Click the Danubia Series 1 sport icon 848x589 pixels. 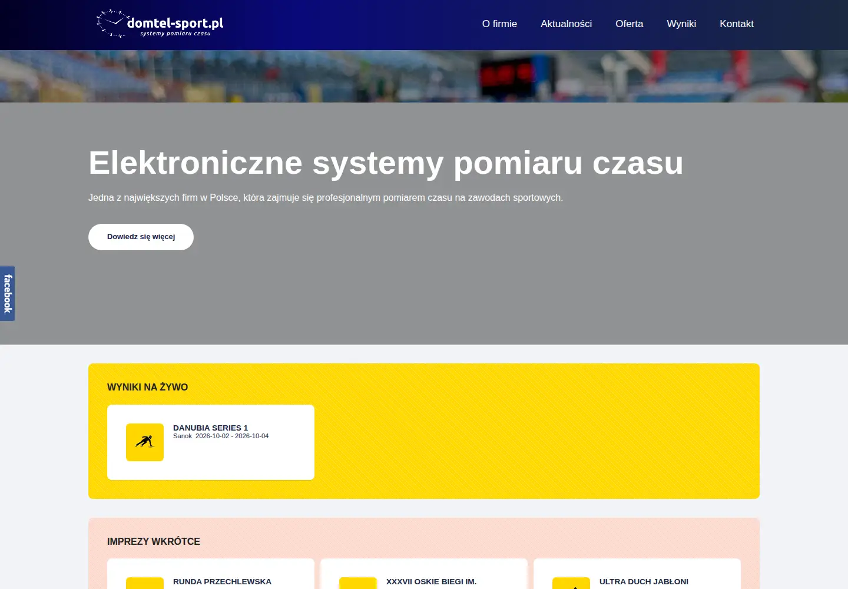145,442
